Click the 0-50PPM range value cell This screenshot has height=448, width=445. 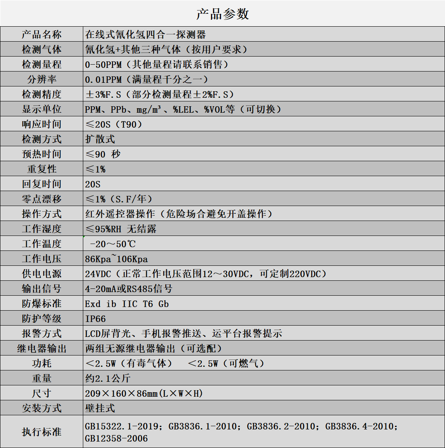pos(264,64)
